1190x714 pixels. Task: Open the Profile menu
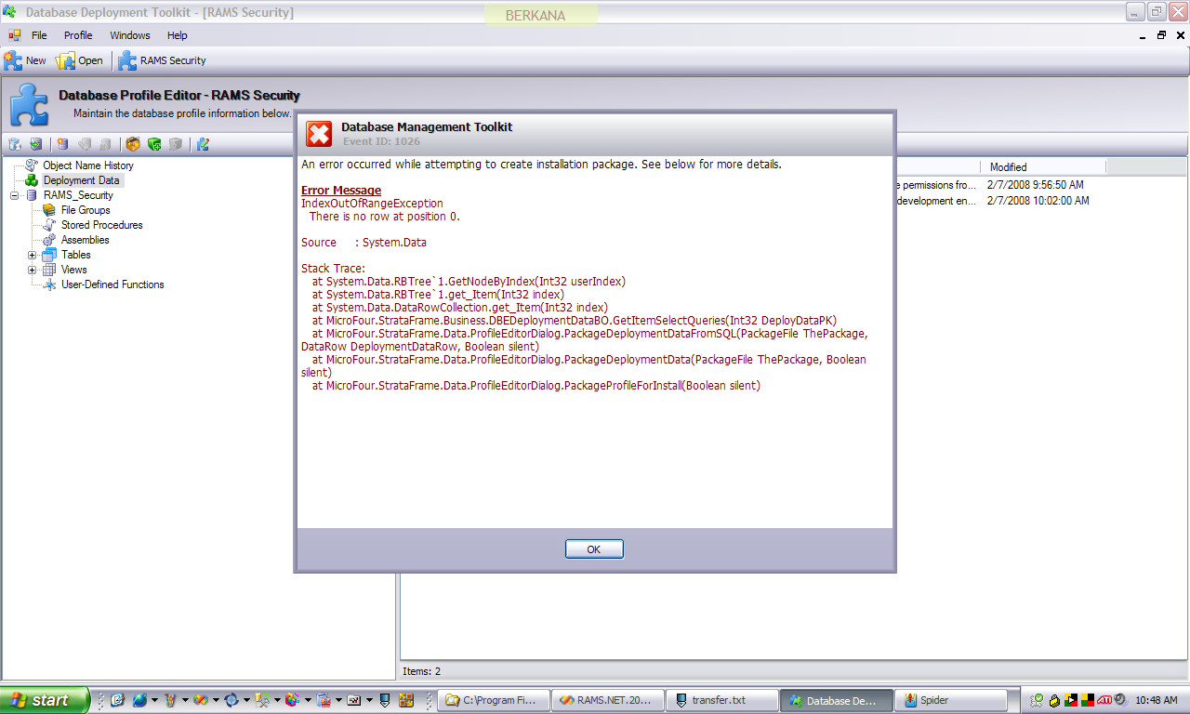78,35
